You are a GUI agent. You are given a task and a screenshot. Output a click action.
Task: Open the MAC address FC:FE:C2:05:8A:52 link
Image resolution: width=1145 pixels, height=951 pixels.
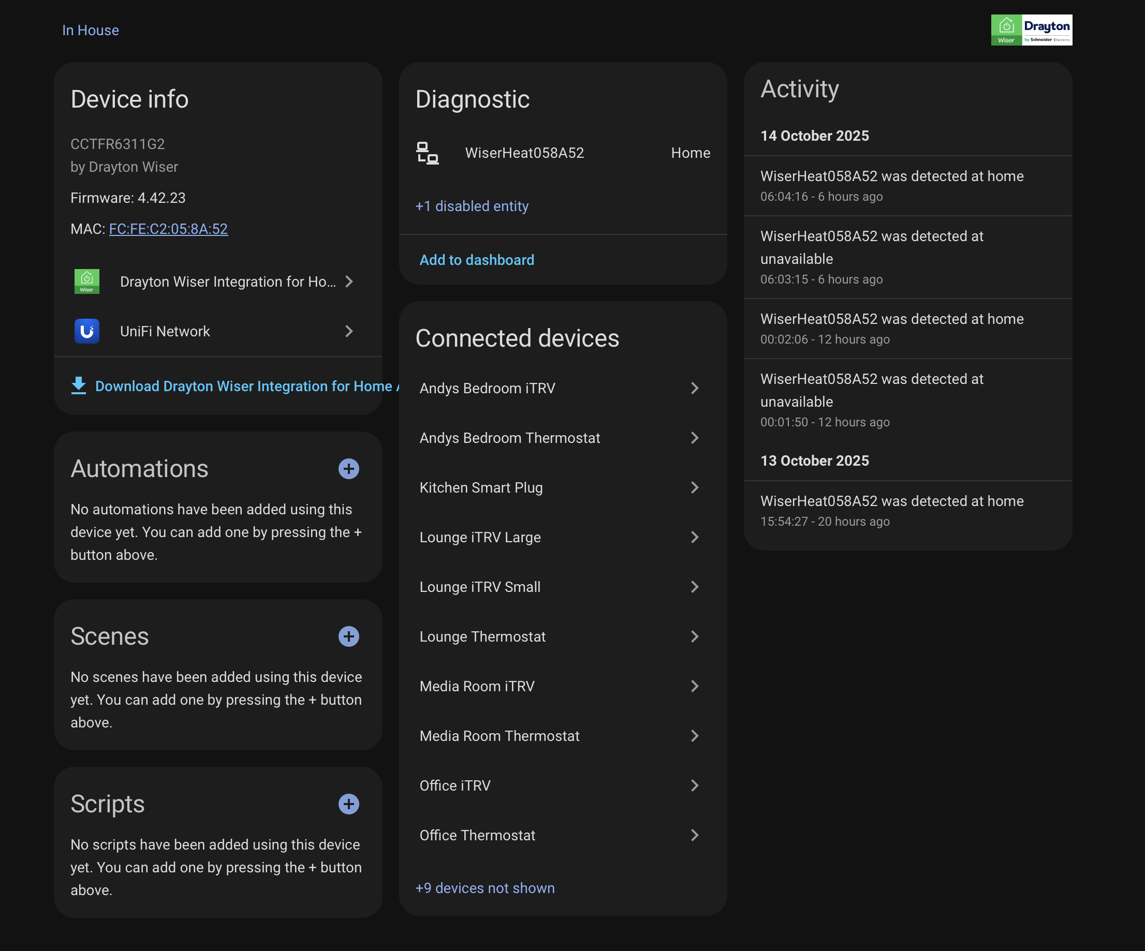click(x=168, y=229)
